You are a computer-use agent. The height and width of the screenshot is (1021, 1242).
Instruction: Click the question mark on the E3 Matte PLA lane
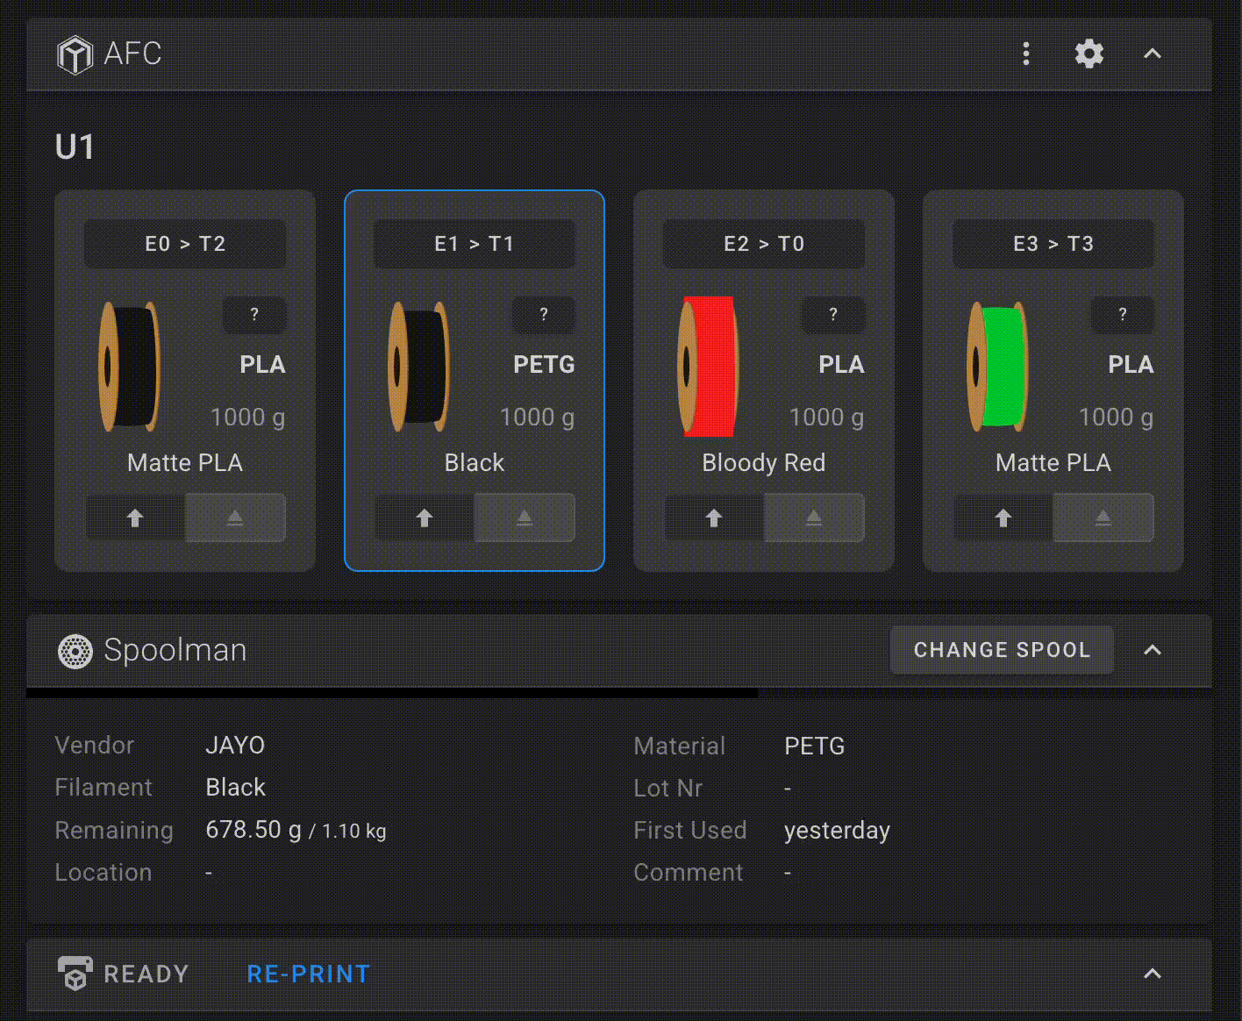1123,315
